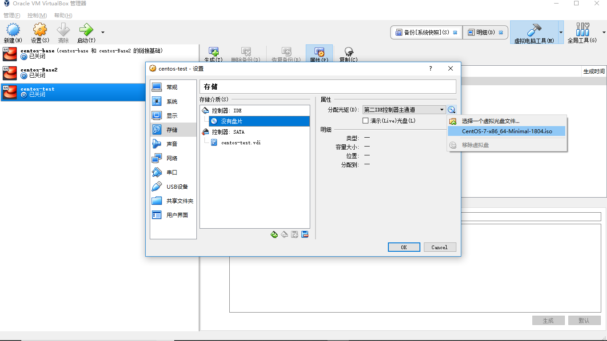
Task: Click 恢复备份(R) restore snapshot icon
Action: pyautogui.click(x=286, y=54)
